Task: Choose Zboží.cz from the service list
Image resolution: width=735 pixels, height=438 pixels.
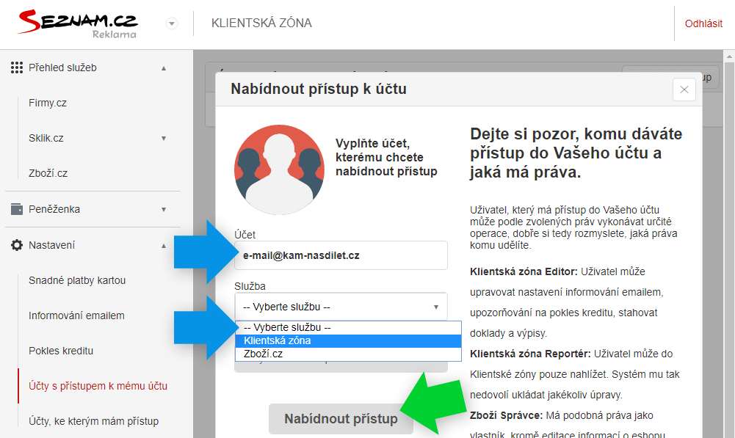Action: point(348,354)
